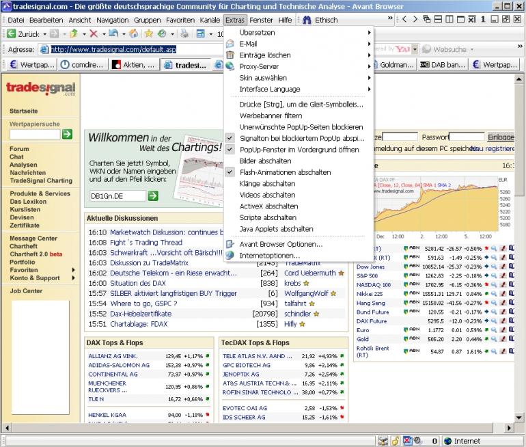Toggle PopUp-Fenster im Vordergrund öffnen
This screenshot has height=447, width=526.
[299, 150]
